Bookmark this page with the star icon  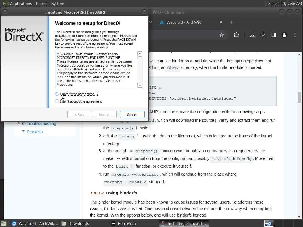(222, 35)
